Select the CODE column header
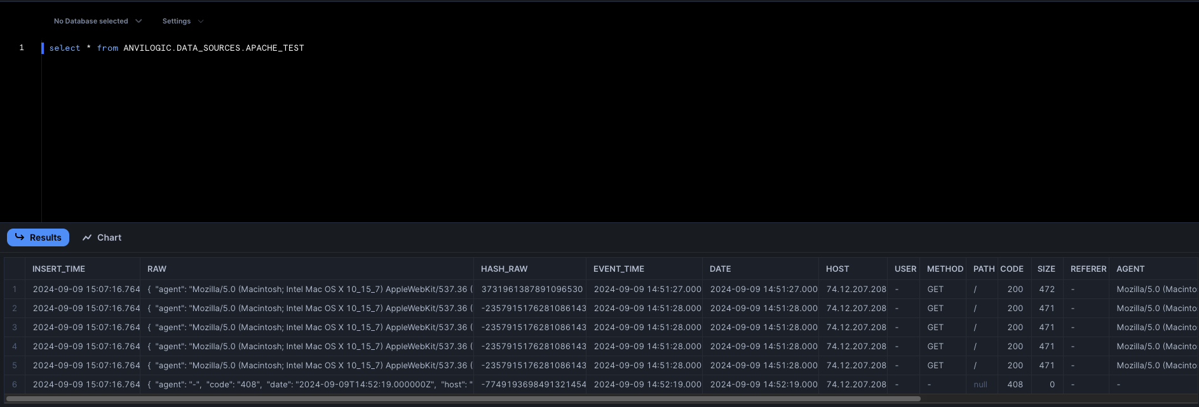Screen dimensions: 1199x407 (1012, 269)
